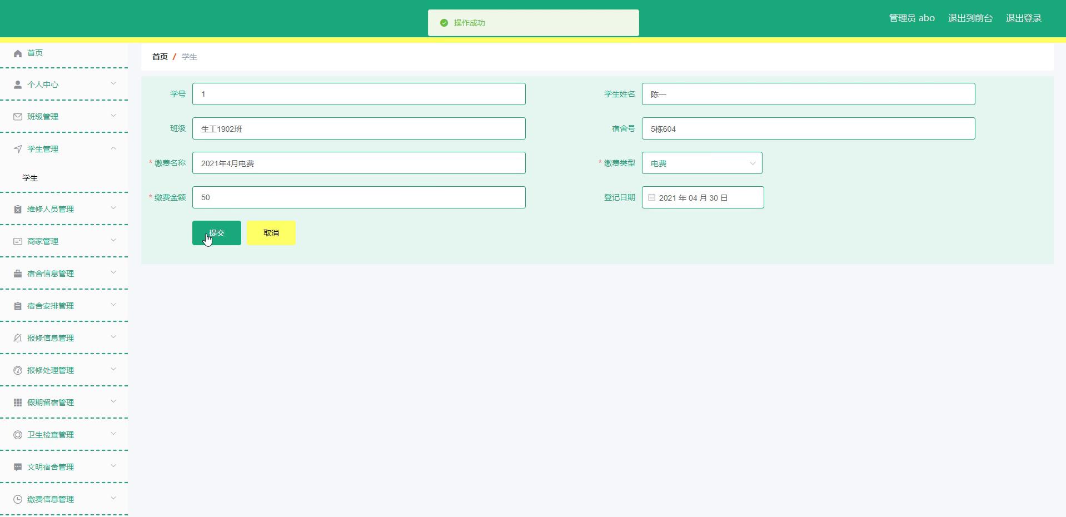Image resolution: width=1066 pixels, height=517 pixels.
Task: Expand 报修处理管理 chevron
Action: tap(113, 369)
